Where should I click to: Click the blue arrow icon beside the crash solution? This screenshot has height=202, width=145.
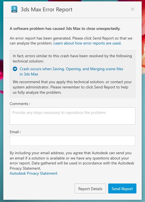tap(15, 69)
